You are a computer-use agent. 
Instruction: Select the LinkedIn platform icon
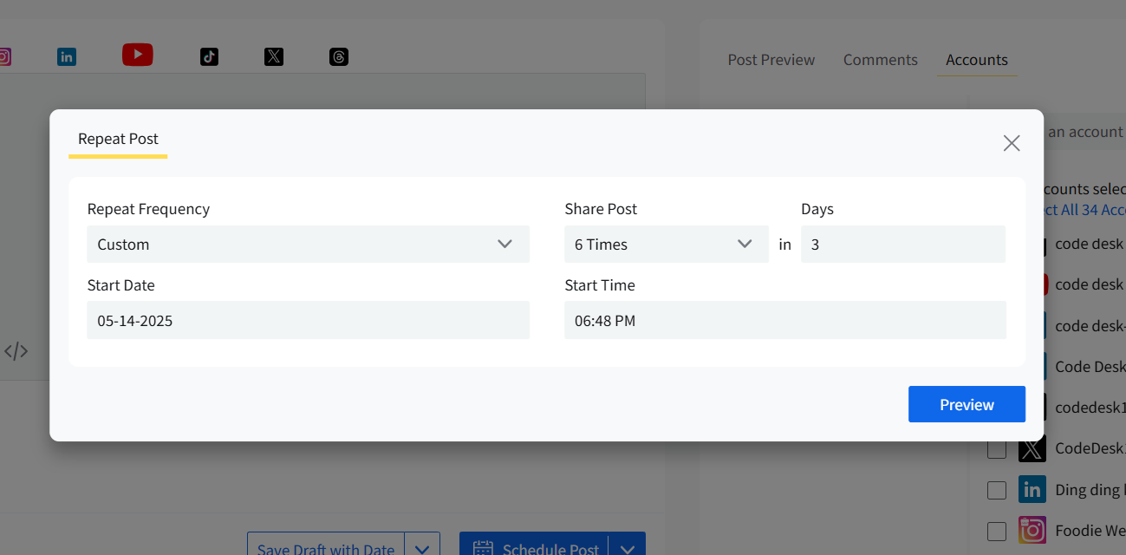[67, 57]
